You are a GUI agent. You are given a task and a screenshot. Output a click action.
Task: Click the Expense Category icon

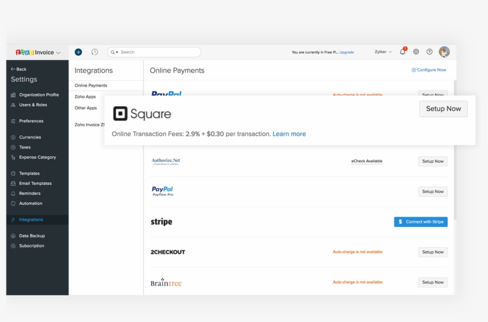click(x=13, y=157)
